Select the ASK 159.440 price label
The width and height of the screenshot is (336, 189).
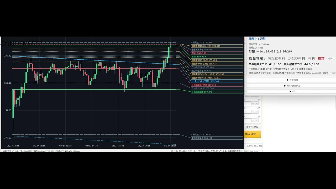[x=217, y=53]
